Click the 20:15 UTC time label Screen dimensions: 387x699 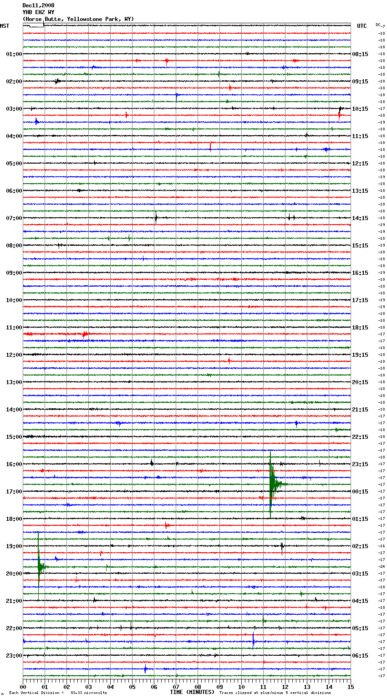pyautogui.click(x=360, y=382)
